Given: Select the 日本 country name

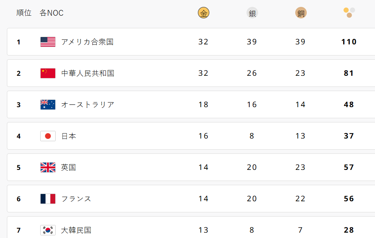Looking at the screenshot, I should 69,136.
